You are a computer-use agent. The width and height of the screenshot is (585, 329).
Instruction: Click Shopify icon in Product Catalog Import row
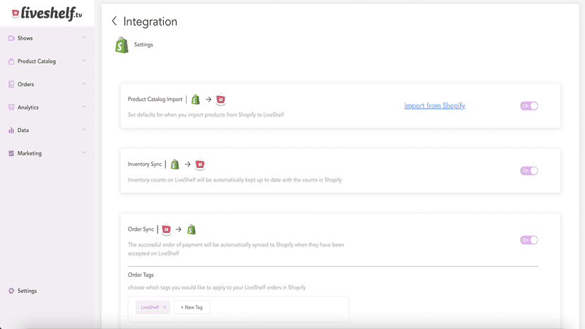click(x=196, y=100)
